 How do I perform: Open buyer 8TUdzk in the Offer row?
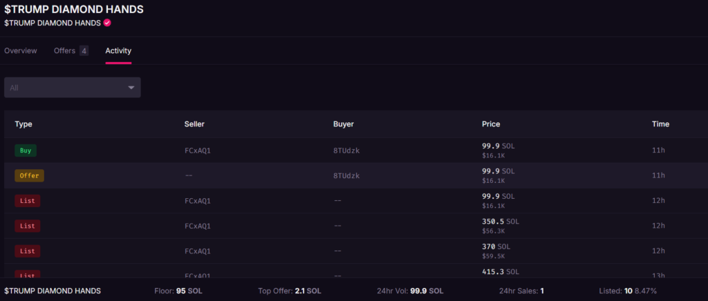[x=346, y=175]
